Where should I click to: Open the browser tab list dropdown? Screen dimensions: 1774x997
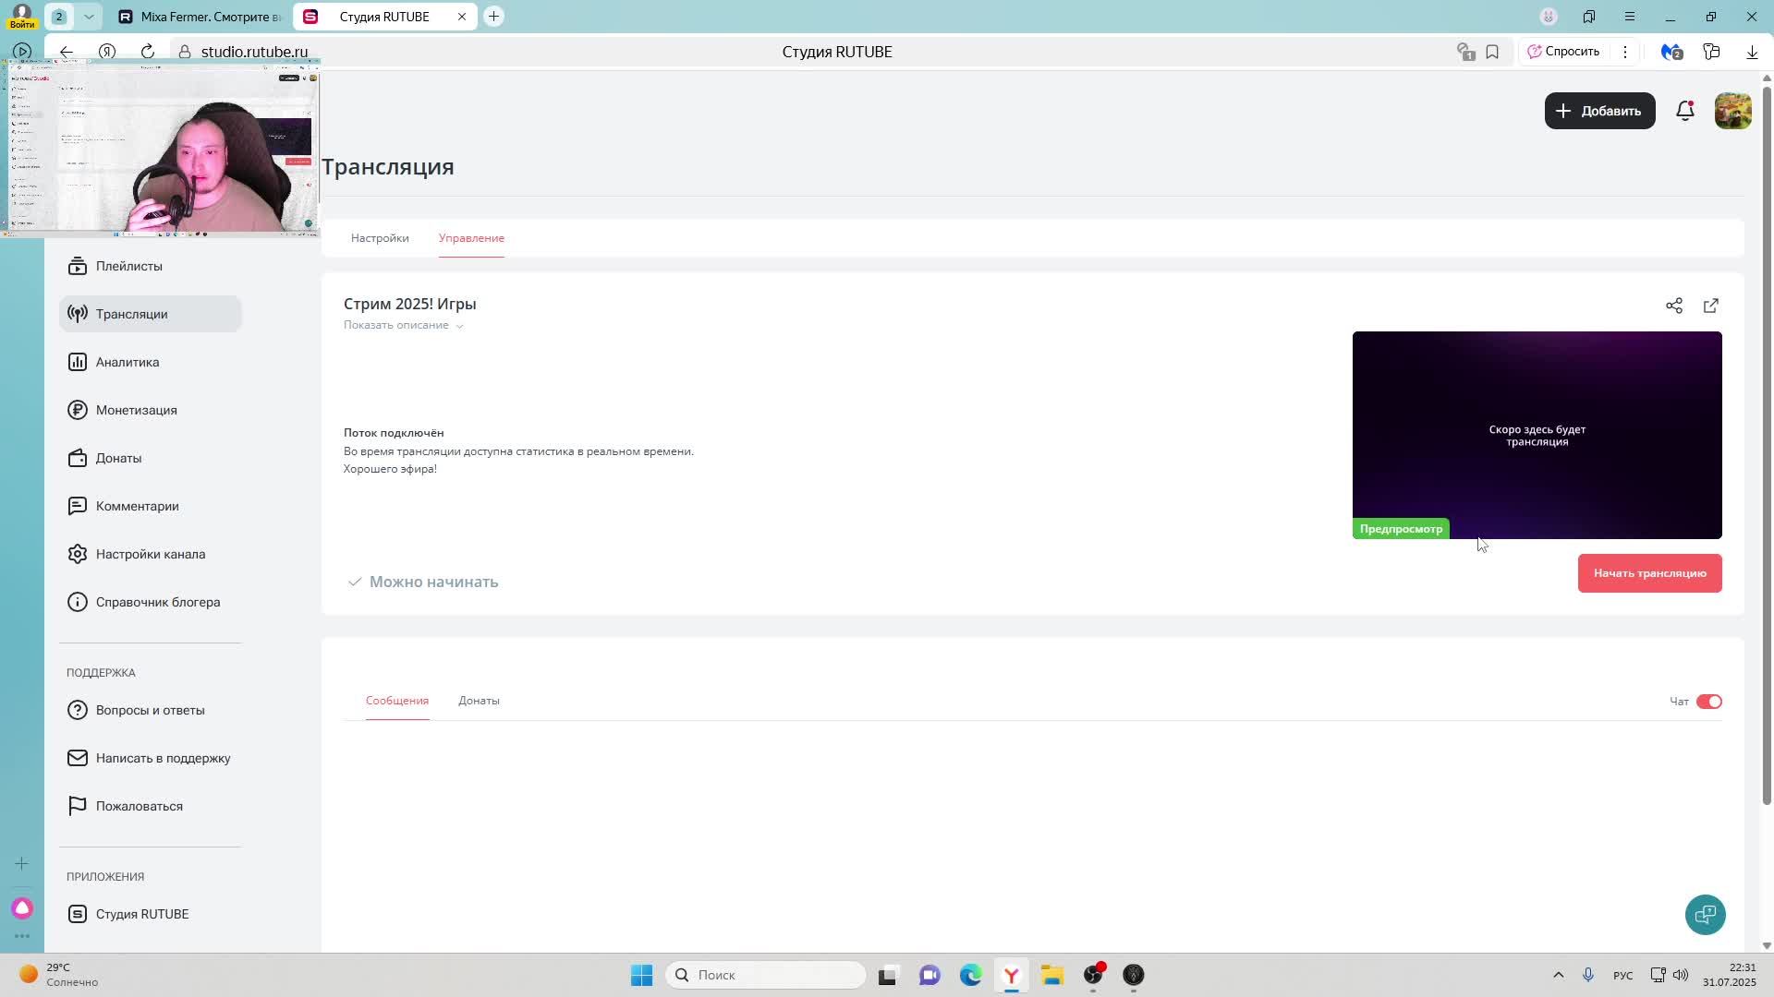89,17
